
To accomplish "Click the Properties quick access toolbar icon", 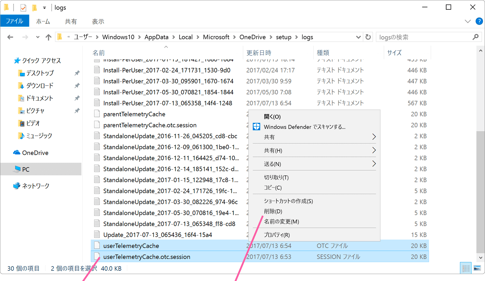I will [x=24, y=8].
